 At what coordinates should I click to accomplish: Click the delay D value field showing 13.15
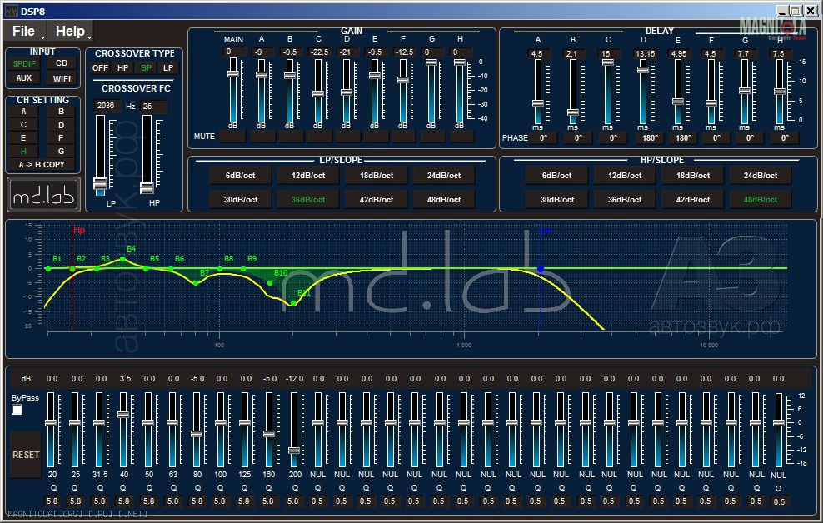[x=645, y=53]
